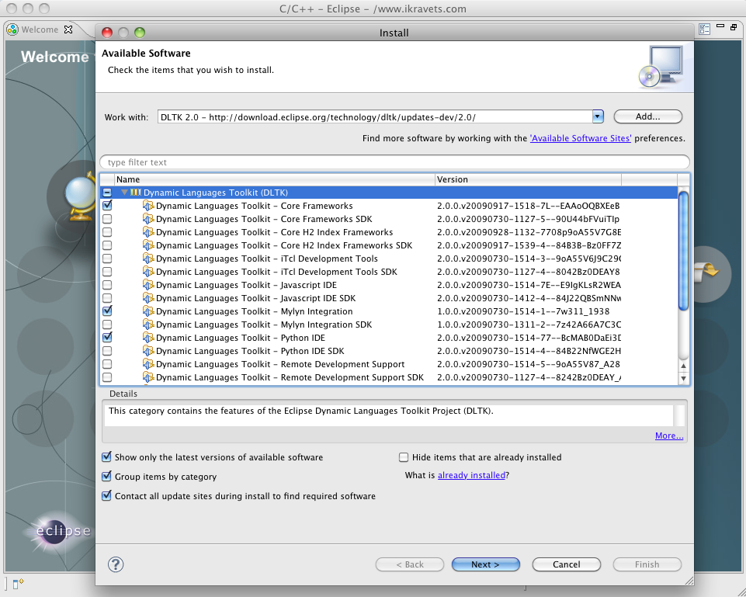The width and height of the screenshot is (746, 597).
Task: Click the Workbench arrow icon on Welcome page
Action: (706, 272)
